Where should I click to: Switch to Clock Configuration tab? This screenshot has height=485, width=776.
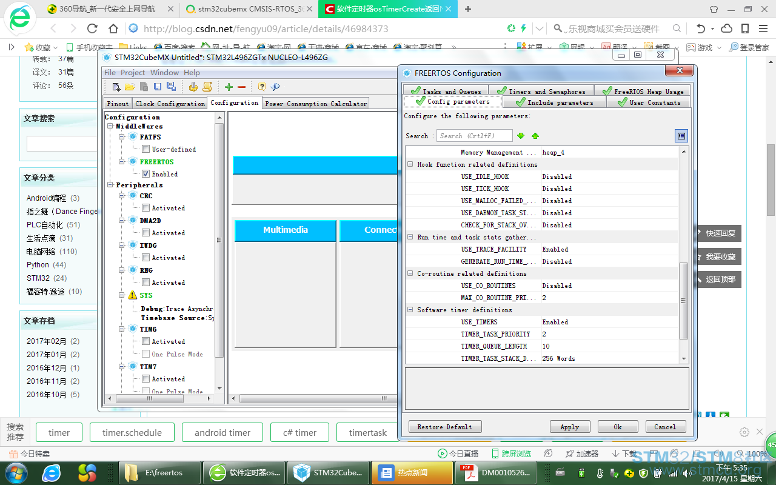click(x=170, y=104)
